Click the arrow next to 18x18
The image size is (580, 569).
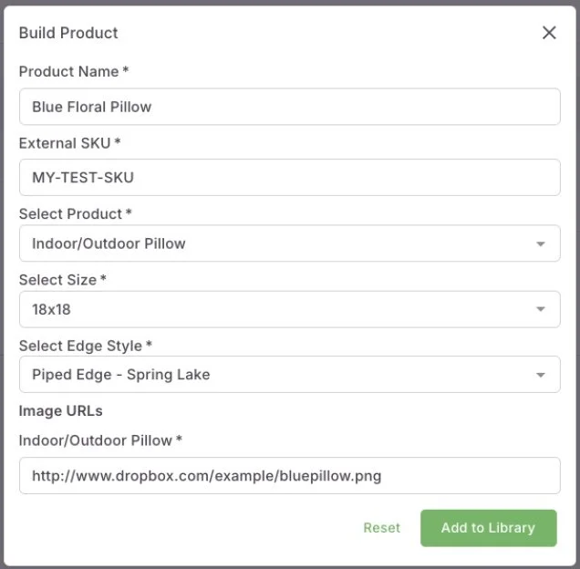pos(541,310)
